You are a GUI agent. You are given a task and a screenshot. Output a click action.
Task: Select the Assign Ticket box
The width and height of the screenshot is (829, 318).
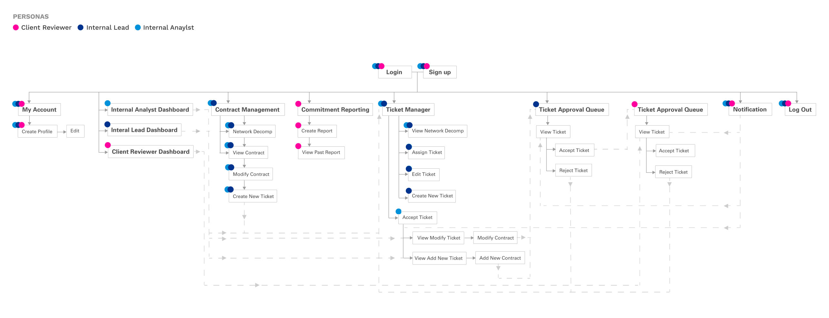pyautogui.click(x=426, y=152)
